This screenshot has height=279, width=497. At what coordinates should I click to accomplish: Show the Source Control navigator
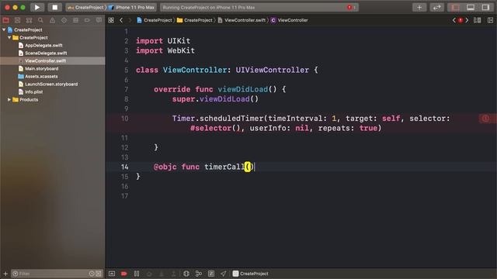tap(17, 20)
